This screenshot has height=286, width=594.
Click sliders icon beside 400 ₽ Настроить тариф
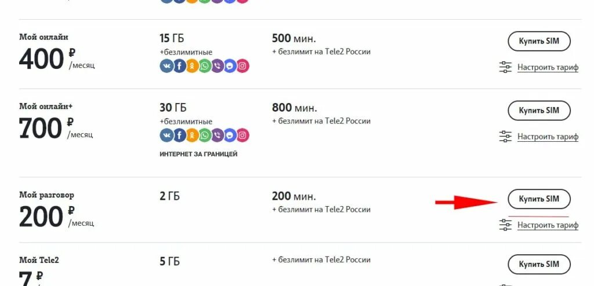pos(505,67)
